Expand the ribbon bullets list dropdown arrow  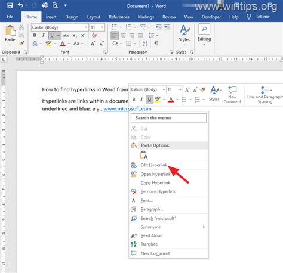point(121,27)
